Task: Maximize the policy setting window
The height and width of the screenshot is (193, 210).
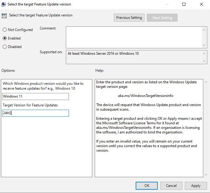Action: tap(184, 4)
